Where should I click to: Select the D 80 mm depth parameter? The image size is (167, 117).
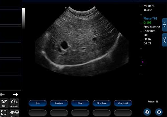(x=149, y=31)
